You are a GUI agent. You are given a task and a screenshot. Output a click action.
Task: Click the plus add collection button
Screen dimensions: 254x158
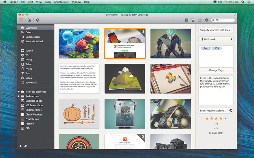tap(21, 146)
